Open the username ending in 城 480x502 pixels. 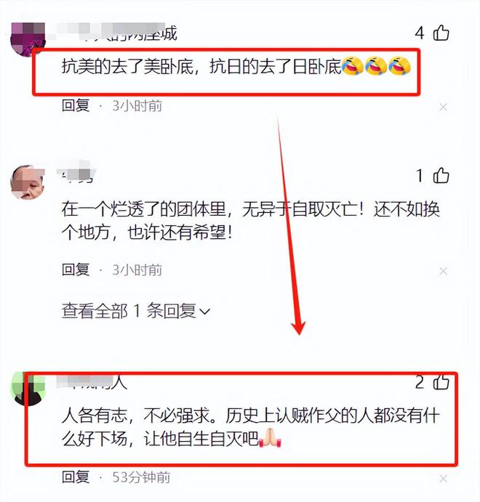click(116, 33)
